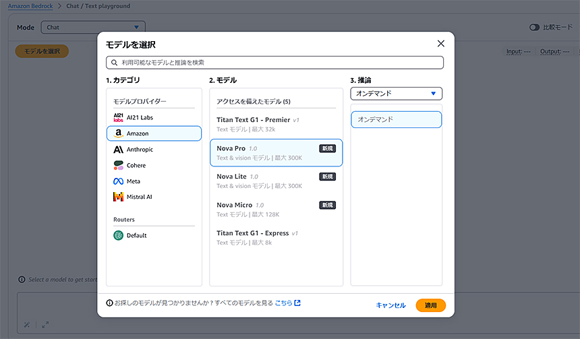
Task: Choose the Nova Lite model
Action: point(276,181)
